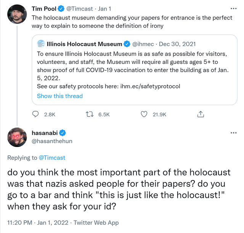Open the quoted museum tweet text

click(130, 65)
